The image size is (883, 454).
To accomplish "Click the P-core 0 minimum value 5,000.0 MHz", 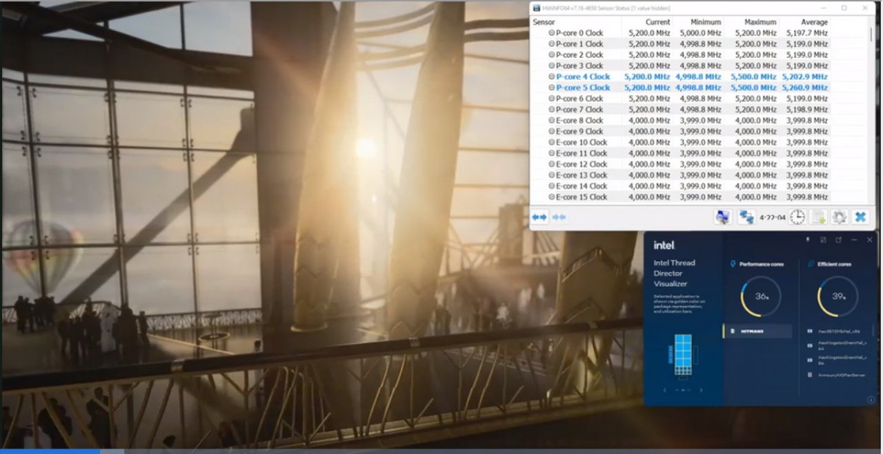I will [x=701, y=32].
